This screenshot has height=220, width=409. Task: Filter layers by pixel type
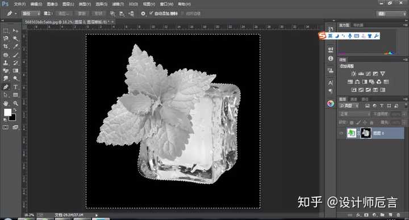coord(368,105)
